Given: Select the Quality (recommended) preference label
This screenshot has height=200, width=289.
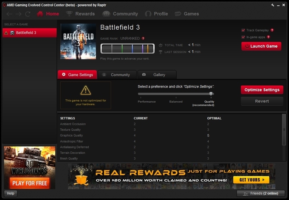Looking at the screenshot, I should pyautogui.click(x=203, y=103).
